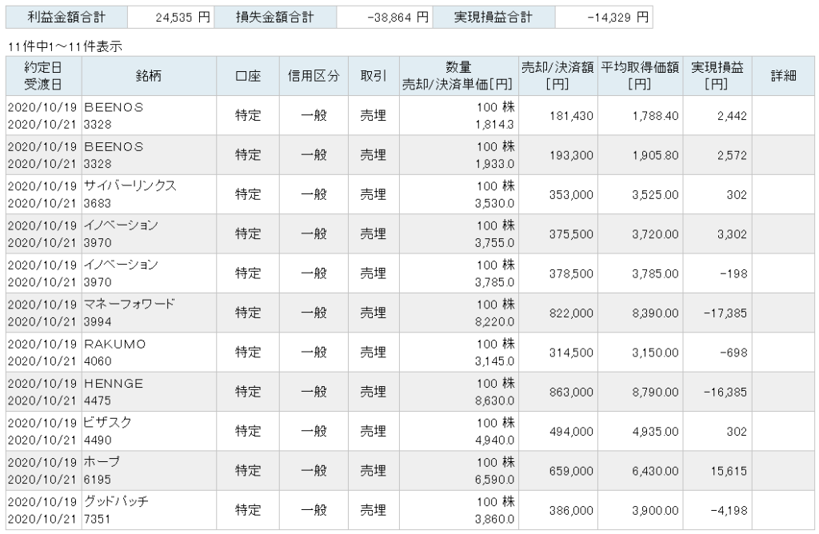Click the 実現損益 column header
Screen dimensions: 819x534
717,76
